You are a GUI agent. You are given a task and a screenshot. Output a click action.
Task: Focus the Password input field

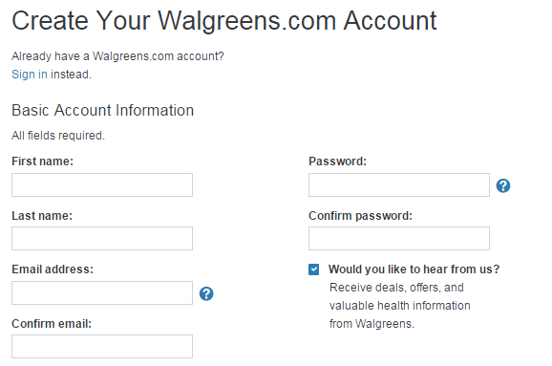tap(399, 184)
